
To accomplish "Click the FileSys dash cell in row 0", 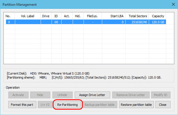I will (x=93, y=22).
